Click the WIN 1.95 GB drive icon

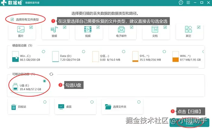[175, 56]
